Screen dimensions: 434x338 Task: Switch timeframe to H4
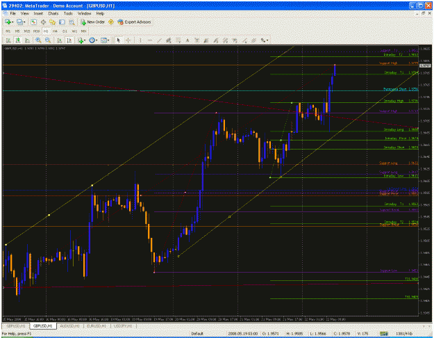pyautogui.click(x=55, y=31)
